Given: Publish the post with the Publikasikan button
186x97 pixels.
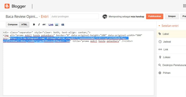Looking at the screenshot, I should click(x=155, y=16).
